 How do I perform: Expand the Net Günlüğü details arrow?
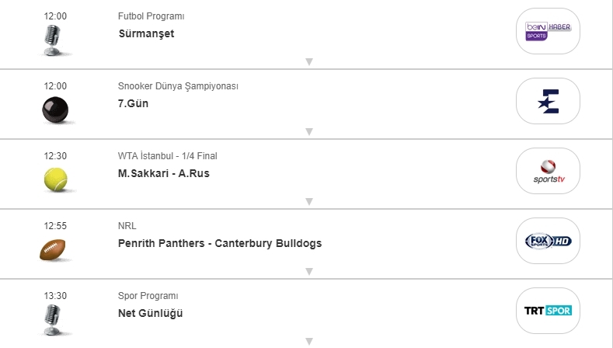308,341
